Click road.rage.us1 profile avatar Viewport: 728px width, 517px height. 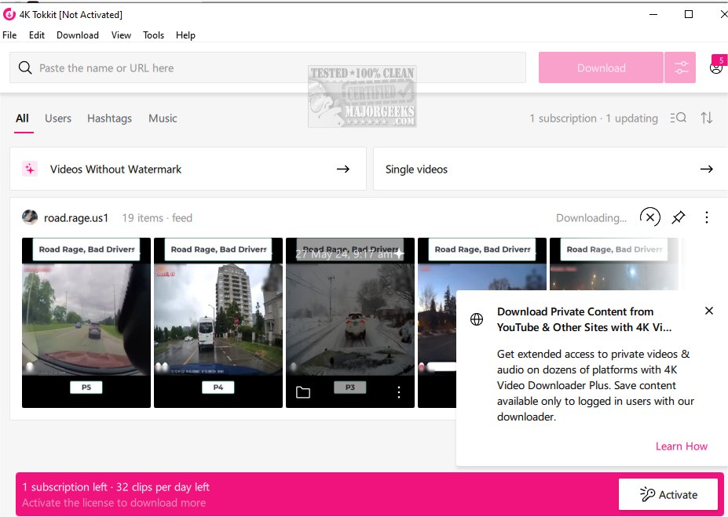click(x=30, y=217)
